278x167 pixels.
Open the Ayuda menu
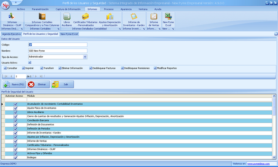coord(158,9)
